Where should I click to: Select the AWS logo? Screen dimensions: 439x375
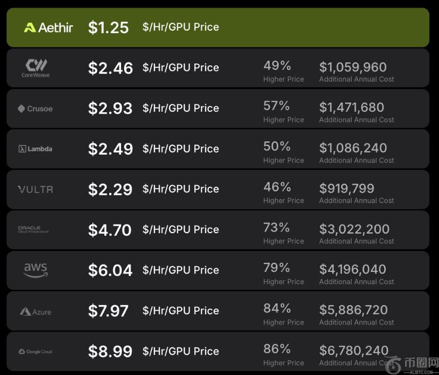36,270
